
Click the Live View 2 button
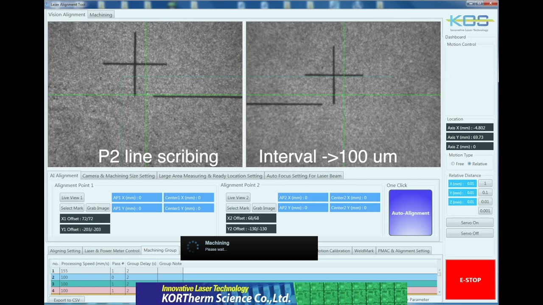[x=238, y=197]
